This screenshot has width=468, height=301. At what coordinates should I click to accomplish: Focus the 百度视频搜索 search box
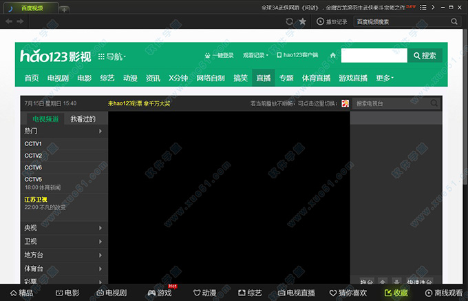click(403, 21)
